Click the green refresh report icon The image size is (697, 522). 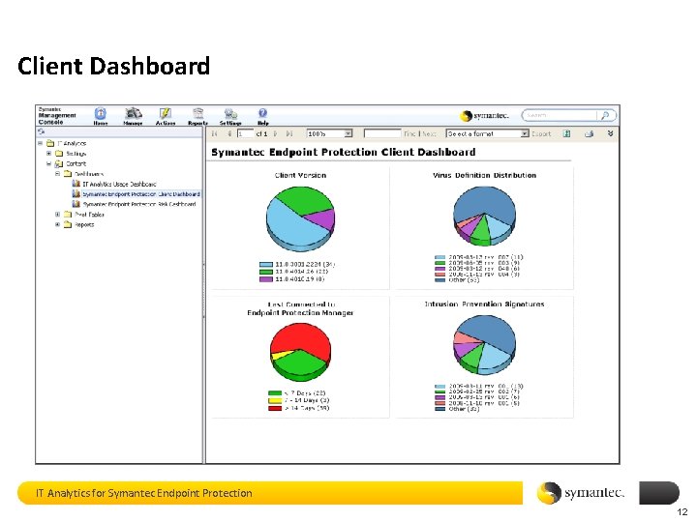pos(566,133)
